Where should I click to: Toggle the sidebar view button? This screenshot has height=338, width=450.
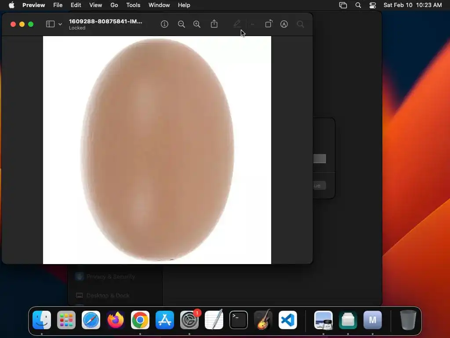tap(50, 24)
